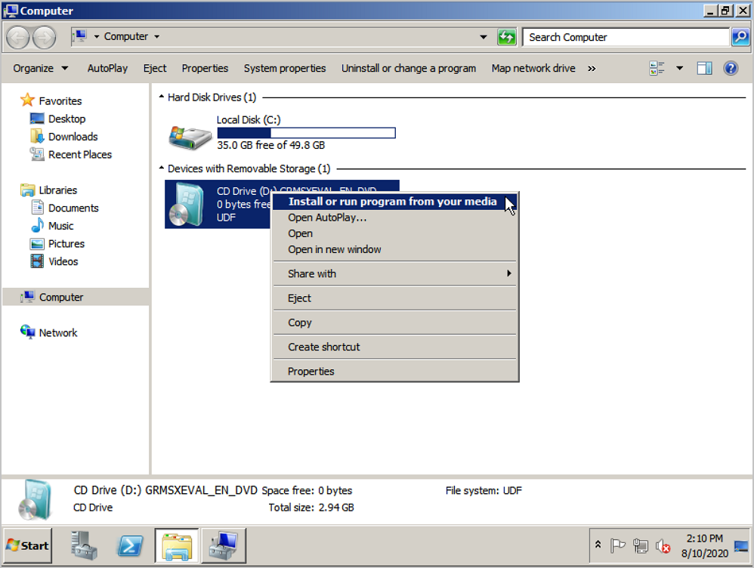Click the muted volume tray icon
This screenshot has height=568, width=754.
[663, 546]
